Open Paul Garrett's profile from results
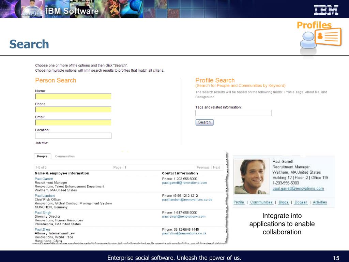The image size is (349, 262). coord(44,179)
